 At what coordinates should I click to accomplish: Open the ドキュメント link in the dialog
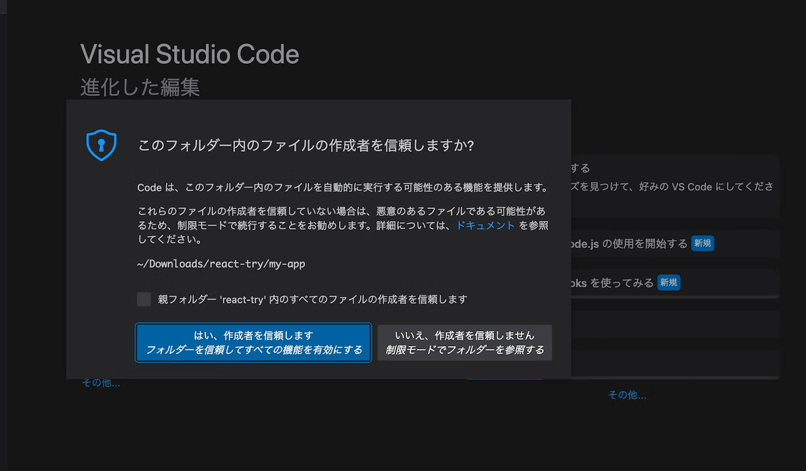(486, 226)
